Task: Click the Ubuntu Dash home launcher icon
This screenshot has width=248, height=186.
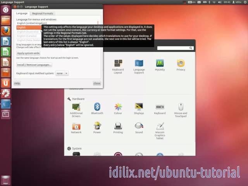Action: [5, 10]
